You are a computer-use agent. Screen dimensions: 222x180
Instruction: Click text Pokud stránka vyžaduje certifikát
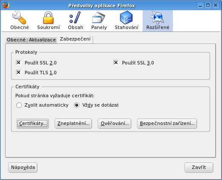pos(55,96)
